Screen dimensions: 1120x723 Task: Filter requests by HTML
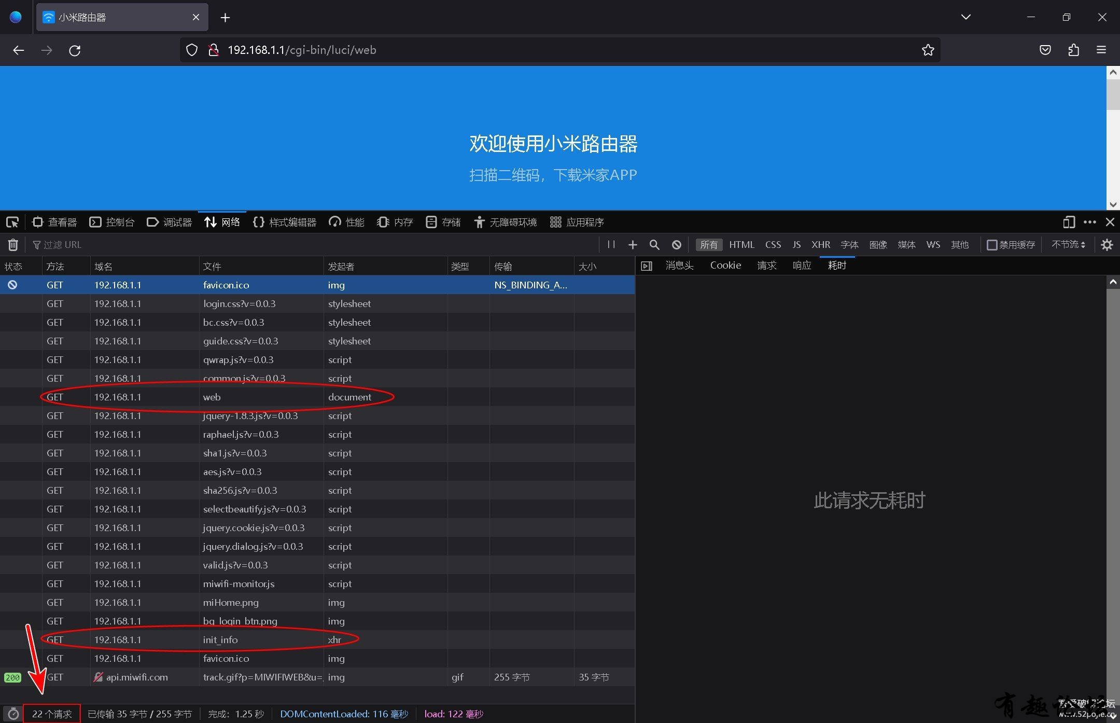(x=741, y=245)
